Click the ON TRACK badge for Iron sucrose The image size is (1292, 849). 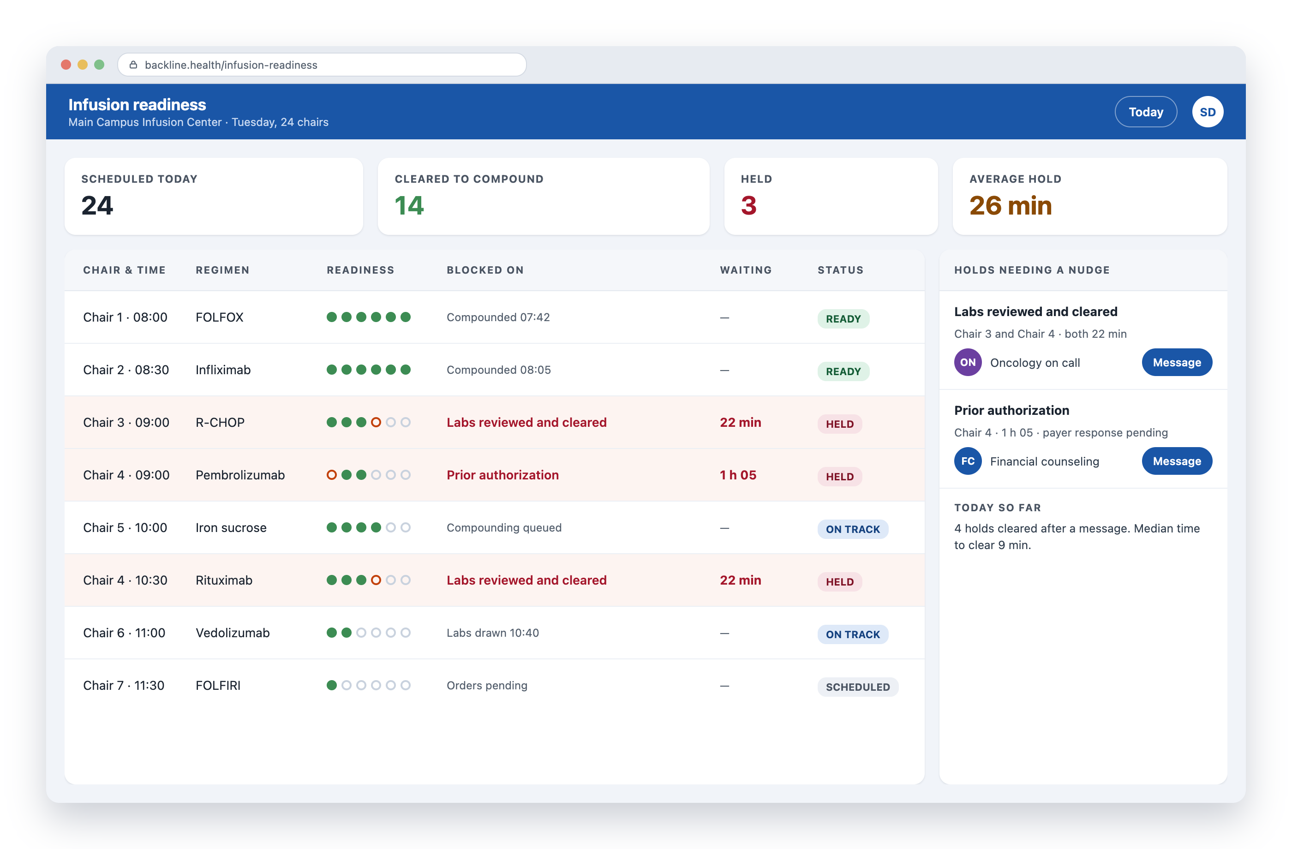(x=852, y=529)
